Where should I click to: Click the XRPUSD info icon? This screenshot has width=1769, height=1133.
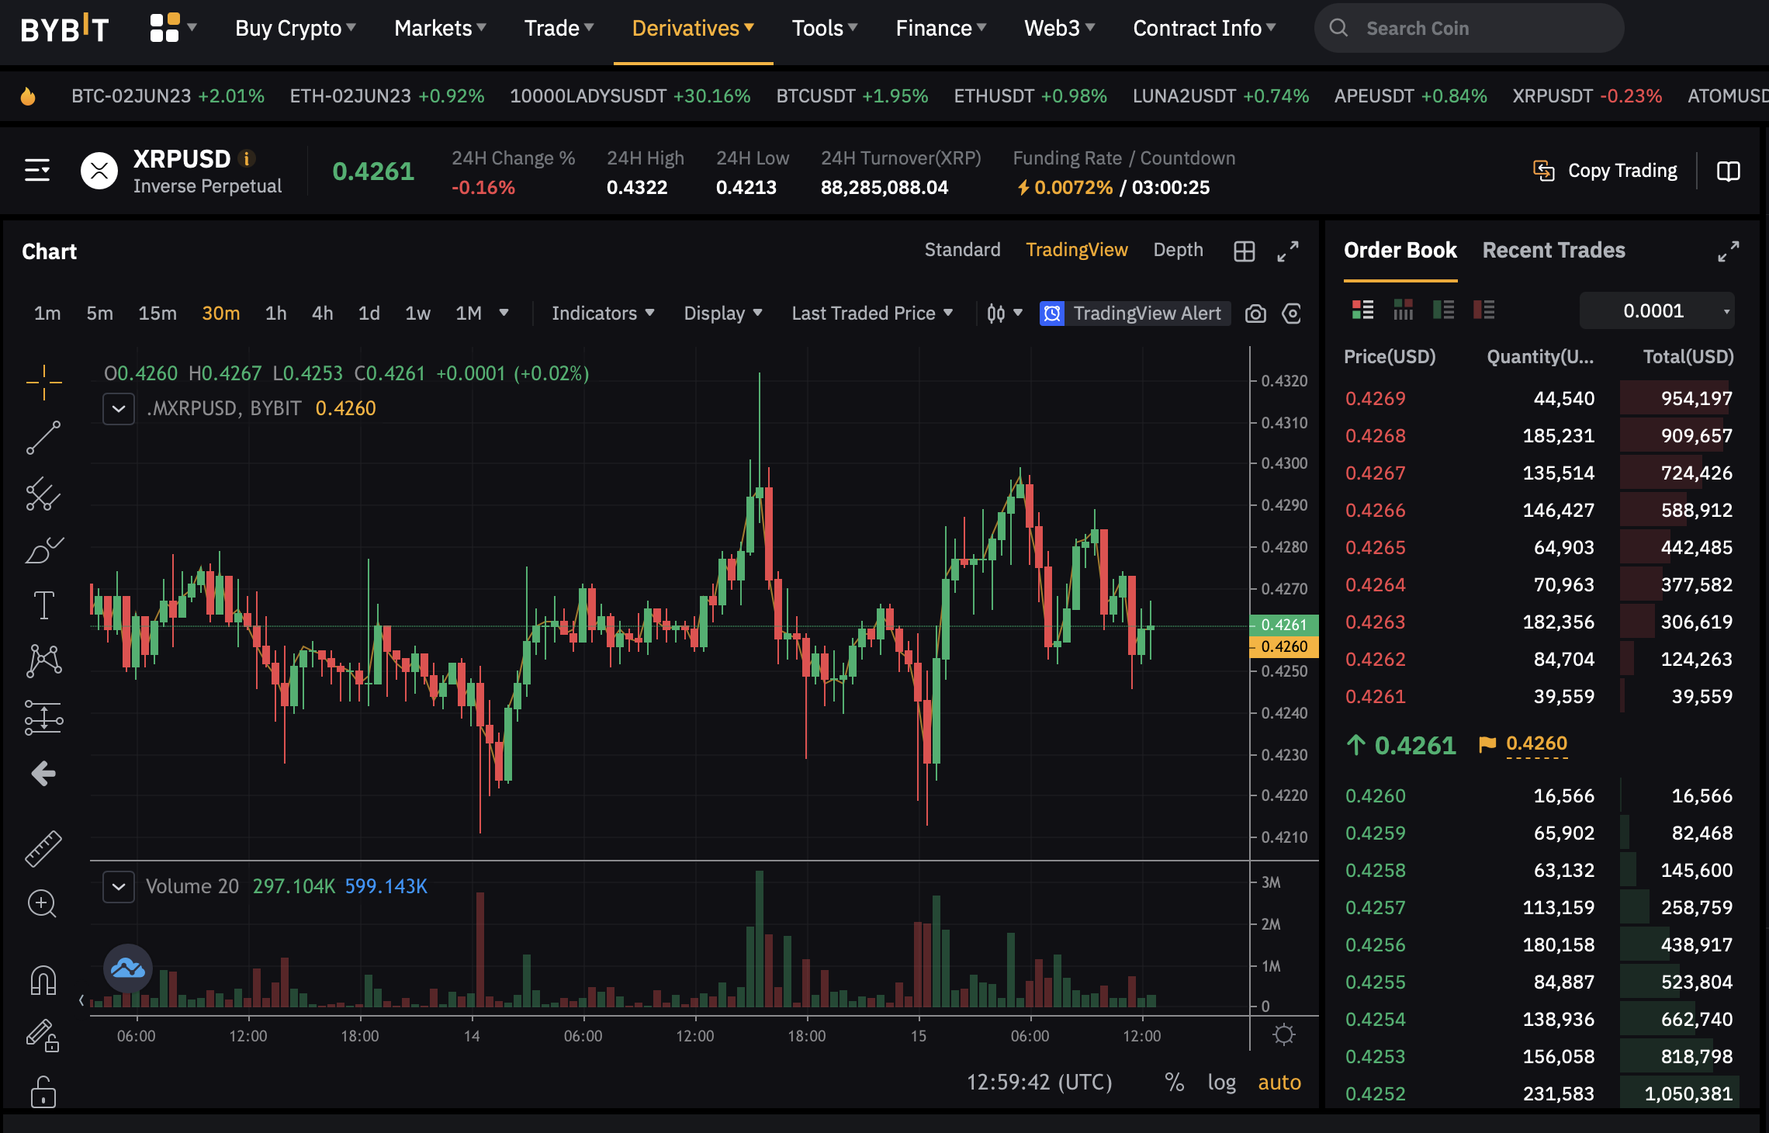click(x=248, y=158)
